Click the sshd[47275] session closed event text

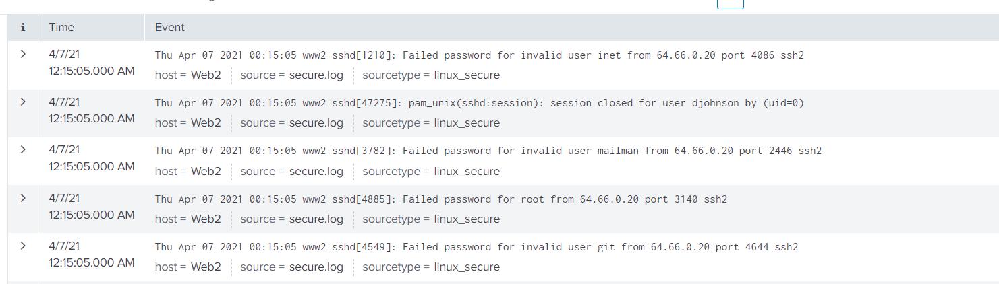[x=479, y=103]
